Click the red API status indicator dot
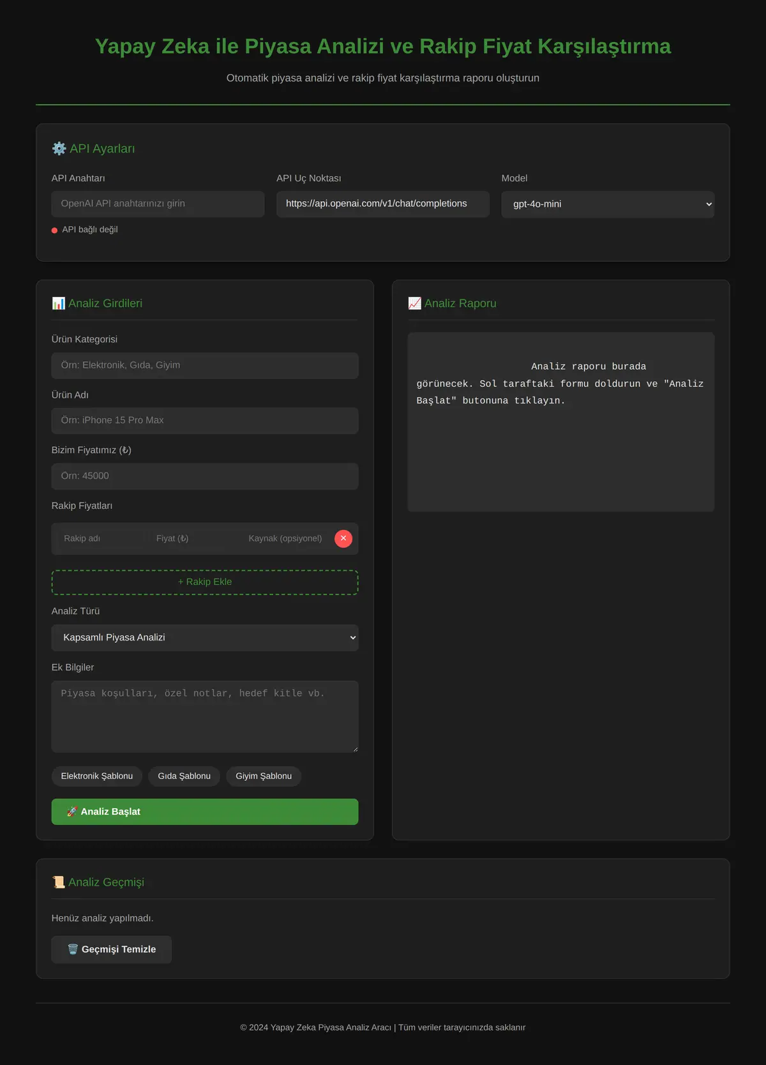766x1065 pixels. point(55,230)
